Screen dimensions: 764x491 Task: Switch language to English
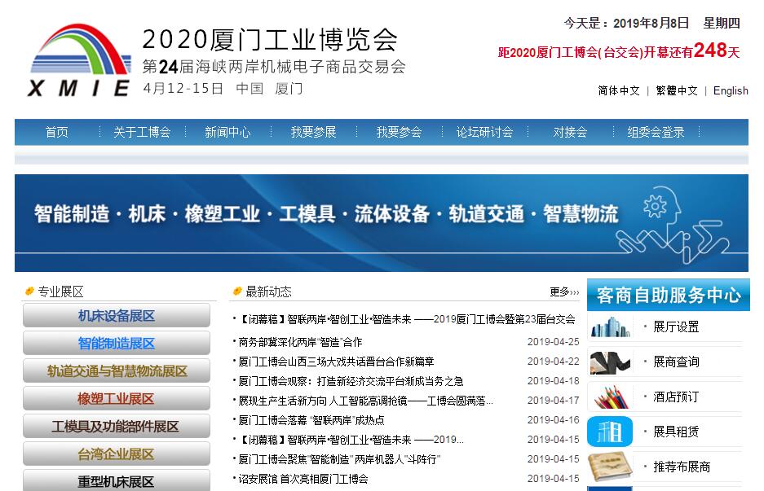[x=730, y=90]
